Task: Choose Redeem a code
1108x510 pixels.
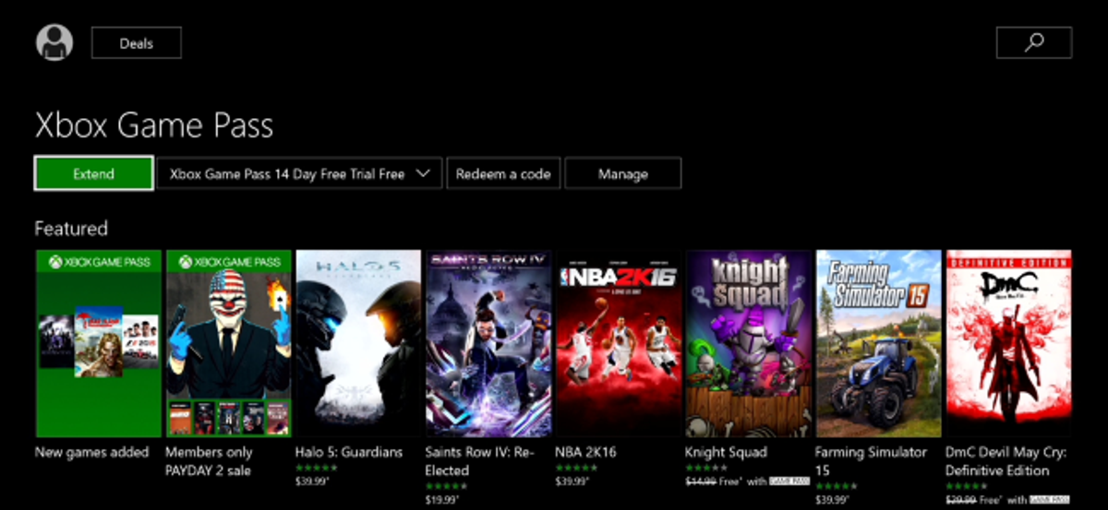Action: (x=503, y=173)
